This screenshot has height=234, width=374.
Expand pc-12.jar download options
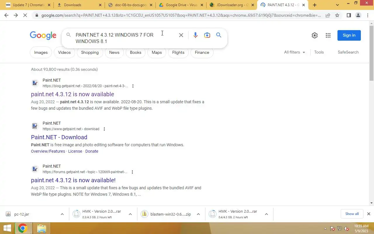[x=62, y=214]
